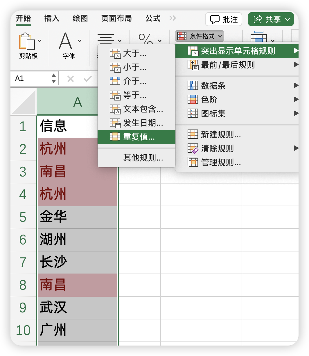Click the 数据条 data bars icon

tap(193, 86)
